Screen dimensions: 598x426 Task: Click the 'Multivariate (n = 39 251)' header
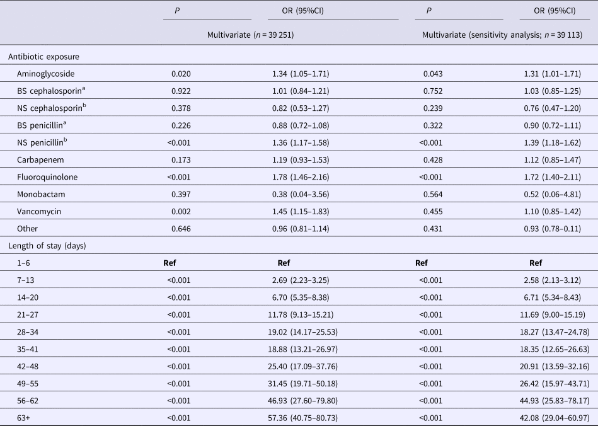click(250, 34)
